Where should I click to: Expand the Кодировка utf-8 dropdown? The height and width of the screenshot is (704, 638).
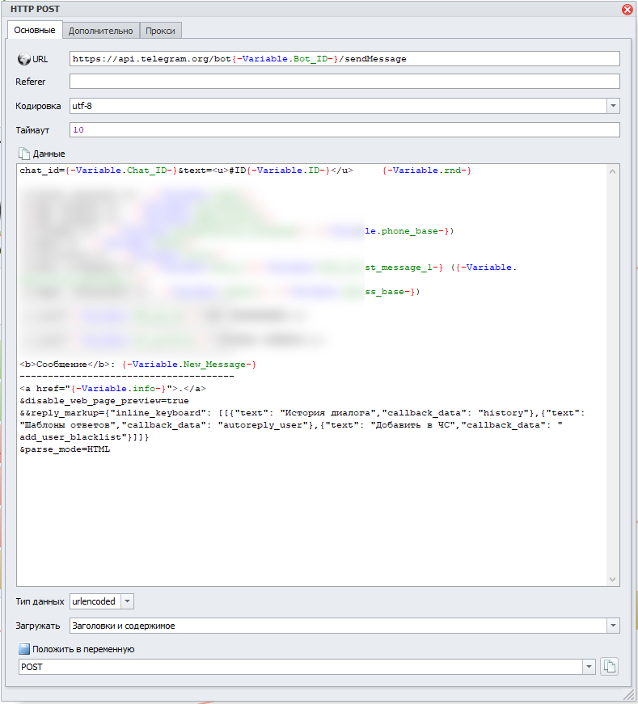(x=613, y=106)
